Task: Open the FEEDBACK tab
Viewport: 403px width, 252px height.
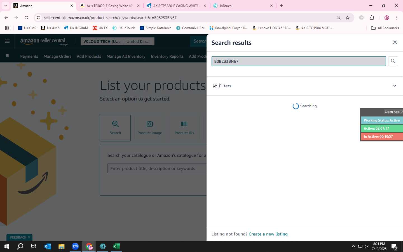Action: coord(18,237)
